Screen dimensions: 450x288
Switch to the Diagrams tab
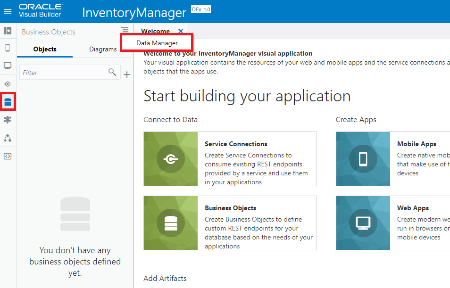[x=103, y=49]
